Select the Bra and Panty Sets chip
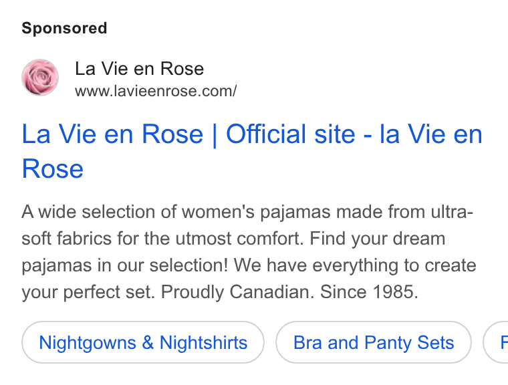The image size is (508, 385). [374, 342]
